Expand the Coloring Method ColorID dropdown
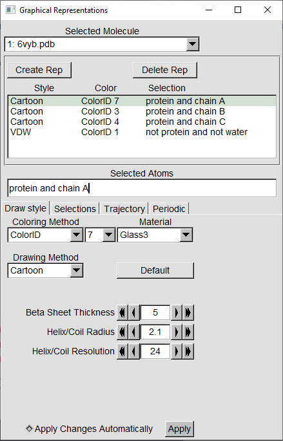The width and height of the screenshot is (283, 441). pos(76,235)
